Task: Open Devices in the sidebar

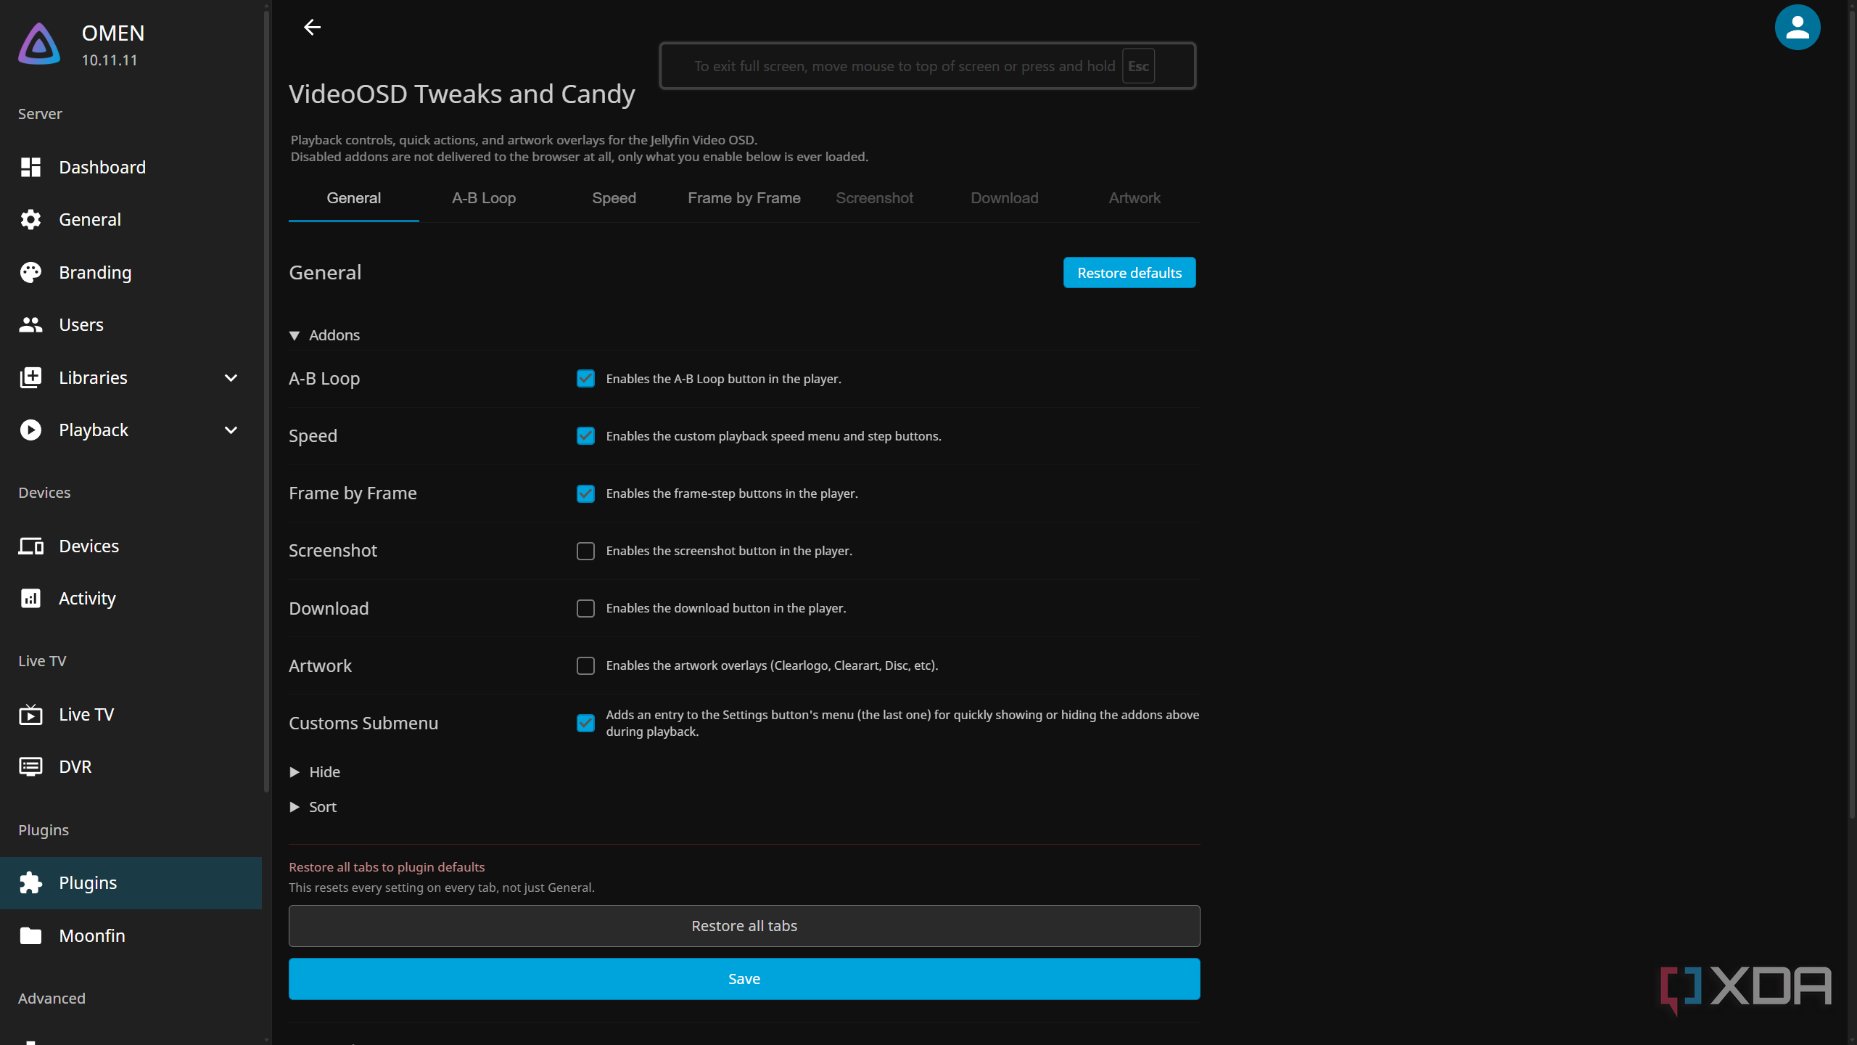Action: point(131,546)
